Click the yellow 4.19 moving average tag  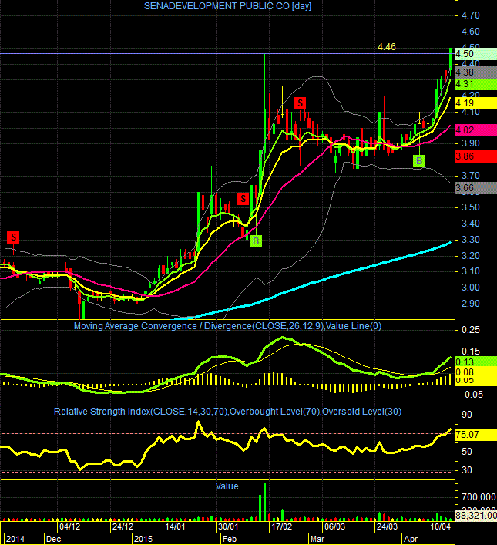(475, 103)
